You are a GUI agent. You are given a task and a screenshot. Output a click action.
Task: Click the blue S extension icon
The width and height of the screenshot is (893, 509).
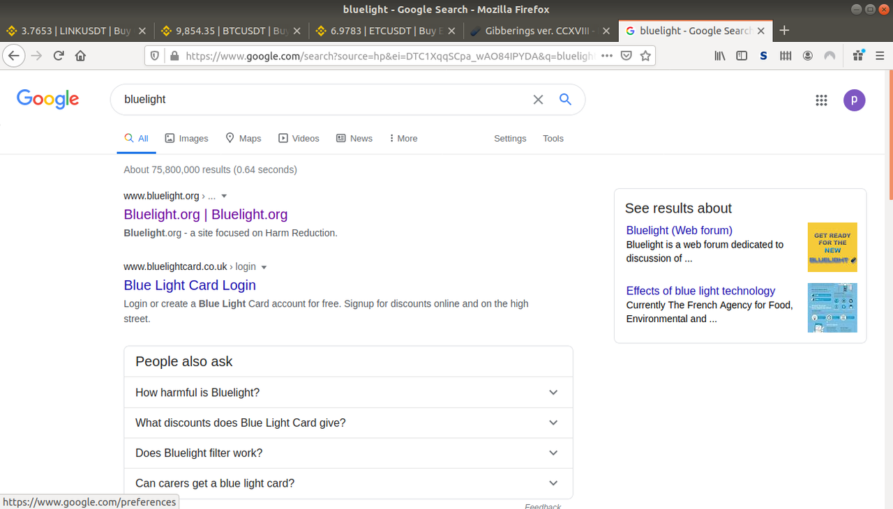[764, 56]
